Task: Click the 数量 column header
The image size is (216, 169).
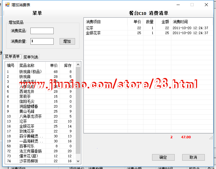Action: point(149,22)
